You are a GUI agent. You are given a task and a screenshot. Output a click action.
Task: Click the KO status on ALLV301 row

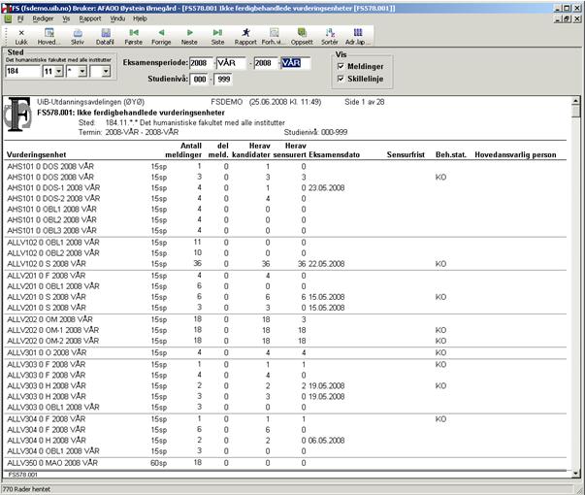(440, 352)
